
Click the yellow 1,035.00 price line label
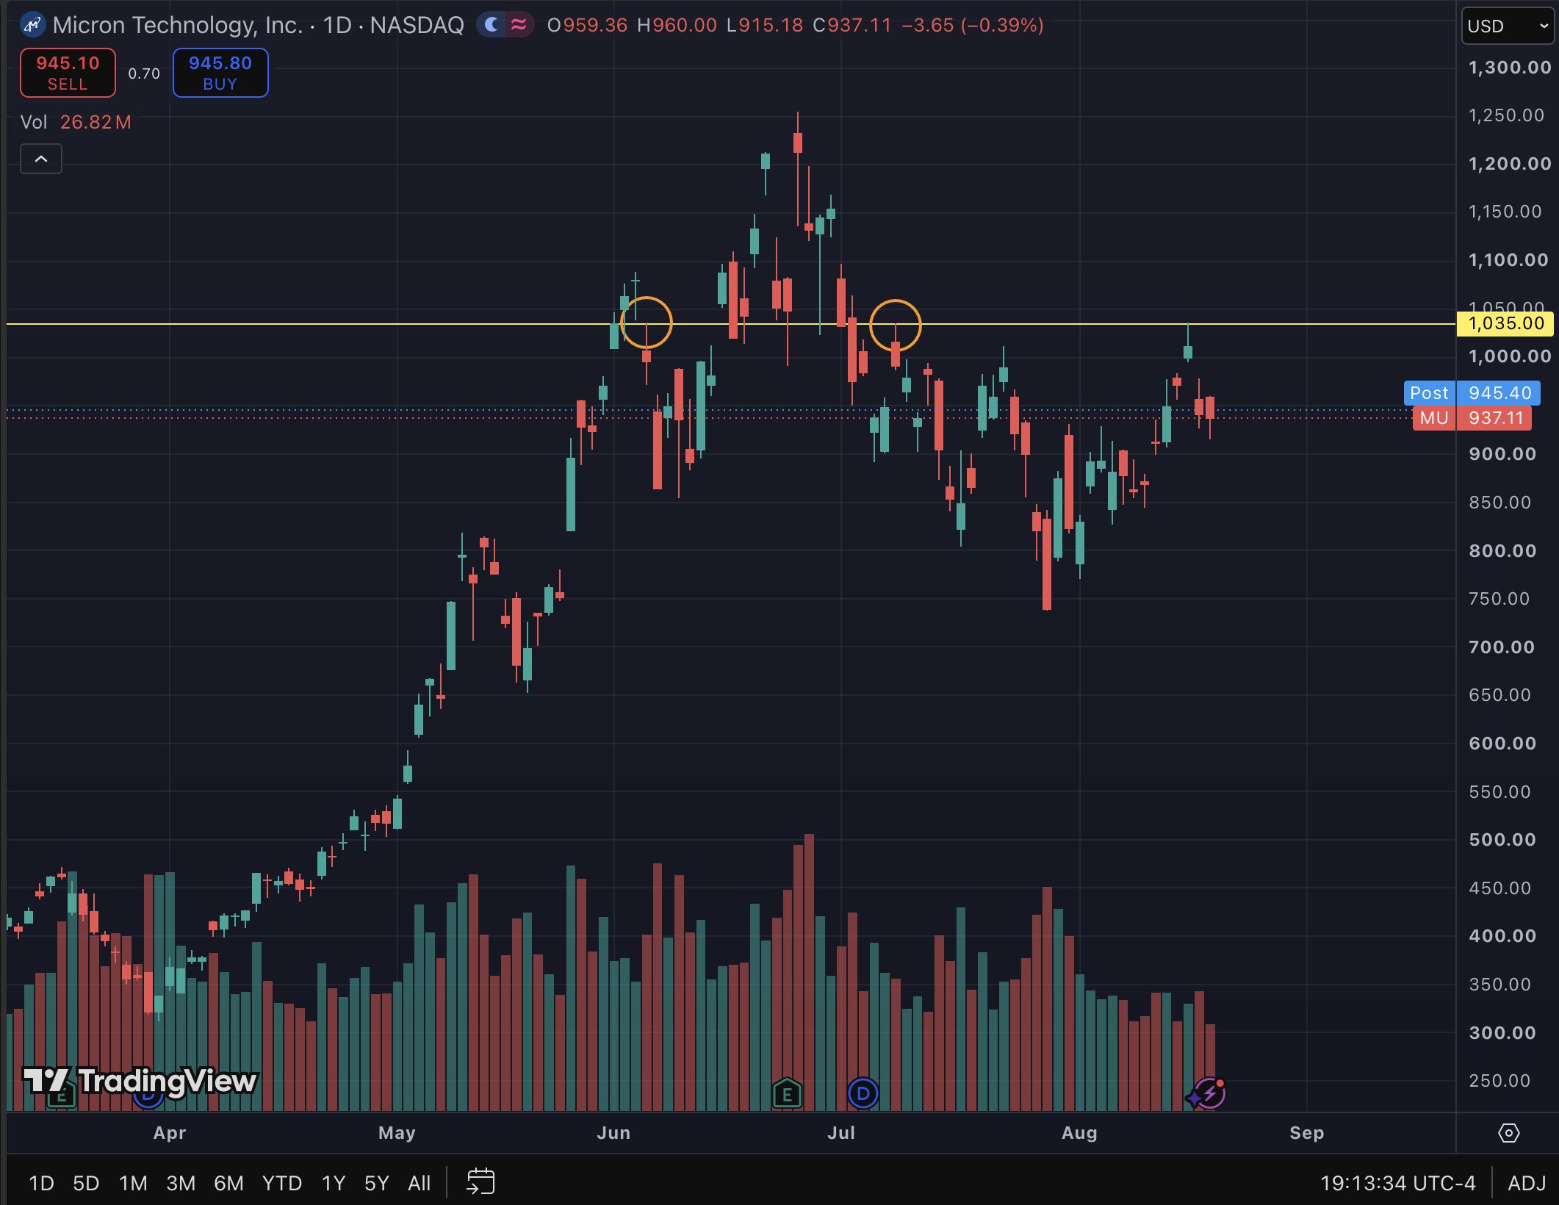[1505, 323]
